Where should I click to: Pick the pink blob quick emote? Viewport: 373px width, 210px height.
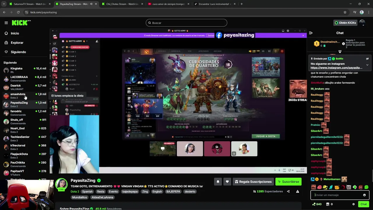(319, 187)
